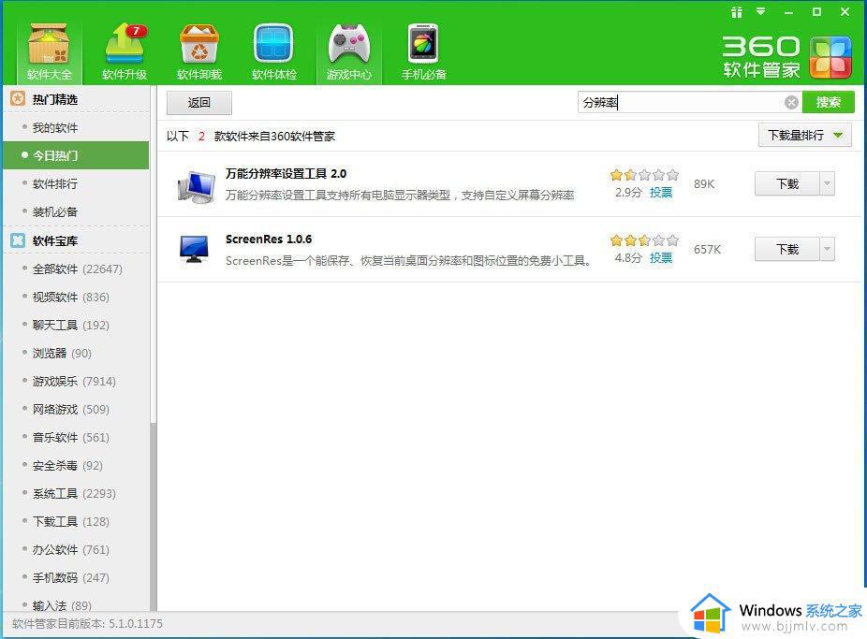Select 全部软件 (22647) category
The width and height of the screenshot is (867, 639).
tap(76, 269)
